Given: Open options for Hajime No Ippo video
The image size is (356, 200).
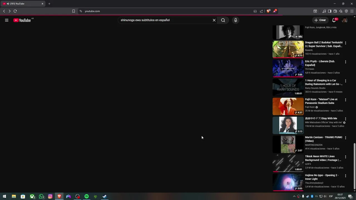Looking at the screenshot, I should (x=346, y=176).
